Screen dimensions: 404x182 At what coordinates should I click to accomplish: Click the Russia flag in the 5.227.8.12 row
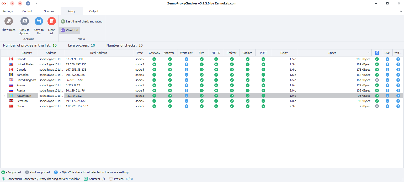tap(11, 85)
